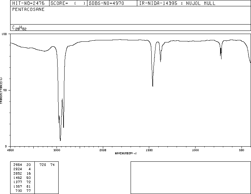This screenshot has width=251, height=194.
Task: Select peak table row 1367
Action: point(22,186)
